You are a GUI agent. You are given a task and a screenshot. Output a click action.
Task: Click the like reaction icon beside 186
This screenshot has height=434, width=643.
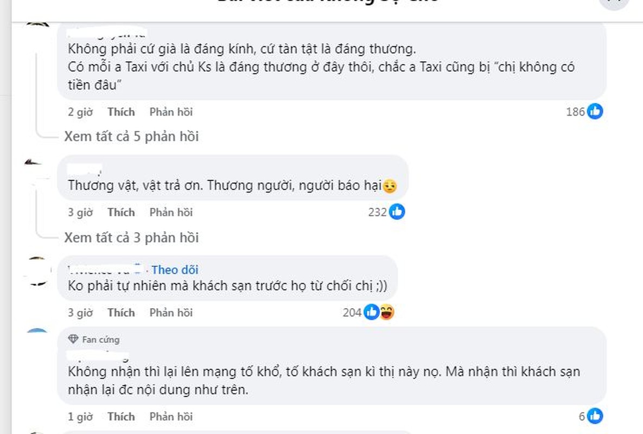[x=595, y=111]
